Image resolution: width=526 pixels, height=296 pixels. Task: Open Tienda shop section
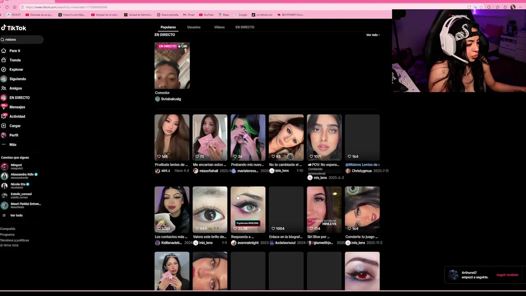coord(11,60)
